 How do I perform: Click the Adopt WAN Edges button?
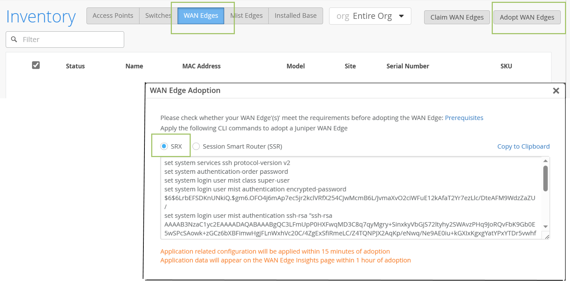tap(527, 17)
